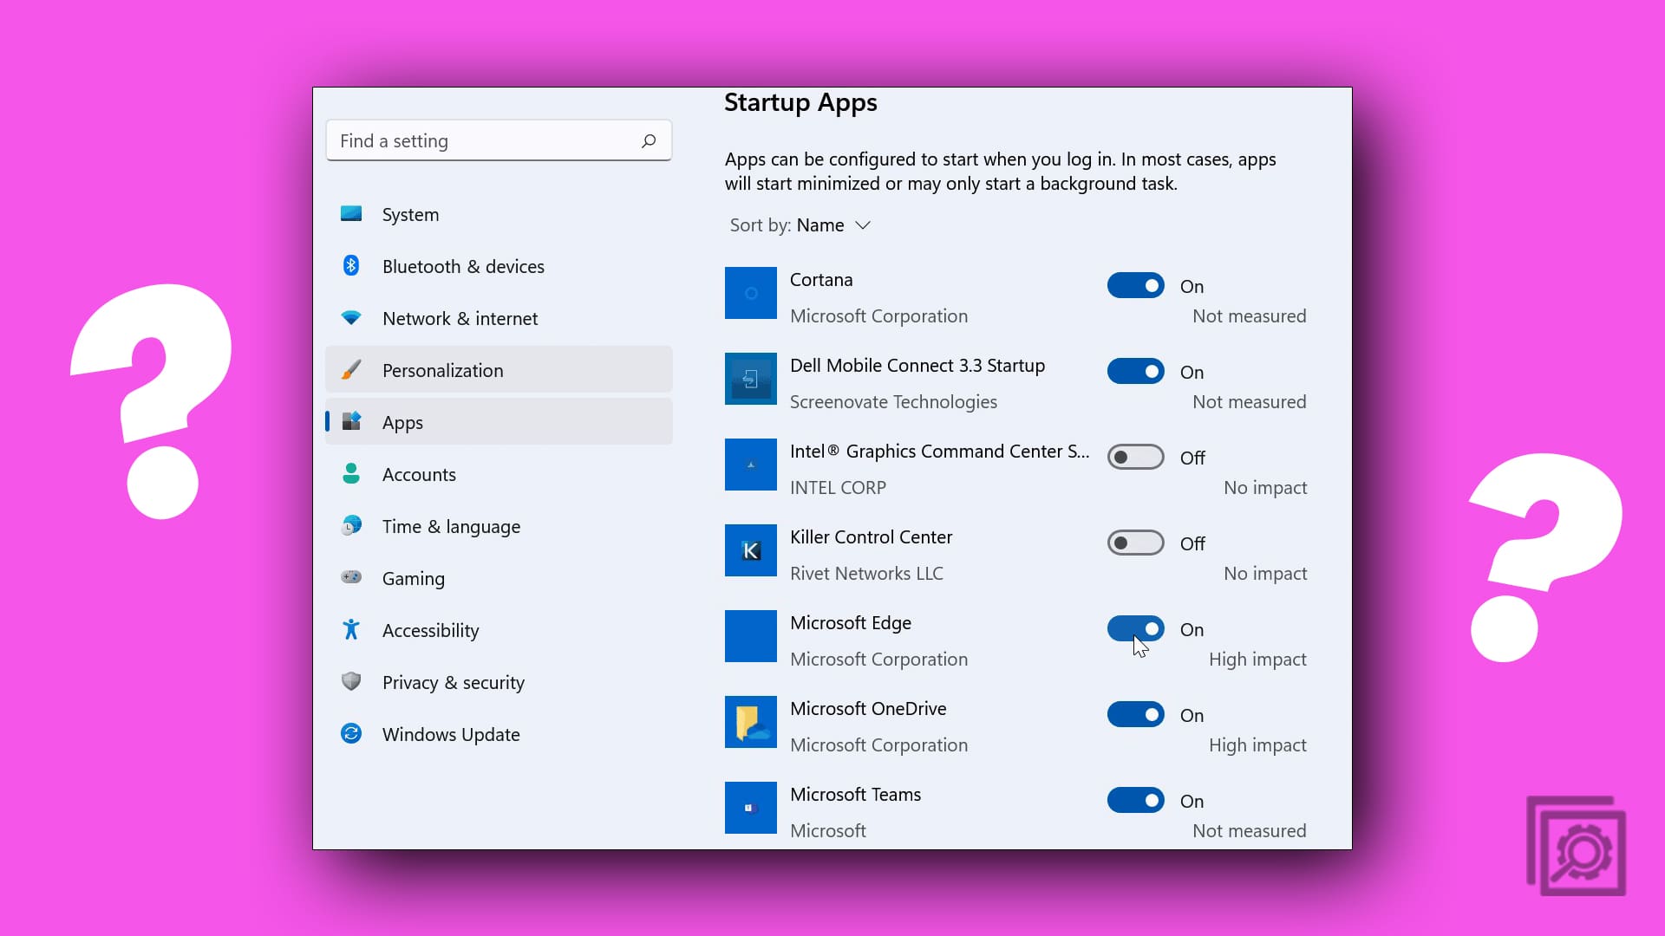Open the search magnifier in Find a setting
Image resolution: width=1665 pixels, height=936 pixels.
[x=648, y=140]
